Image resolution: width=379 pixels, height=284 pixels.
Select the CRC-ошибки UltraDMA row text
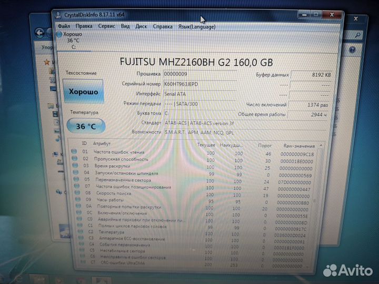[123, 263]
